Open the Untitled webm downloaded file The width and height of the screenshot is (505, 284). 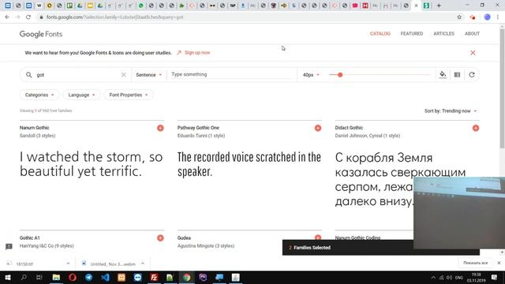tap(109, 263)
